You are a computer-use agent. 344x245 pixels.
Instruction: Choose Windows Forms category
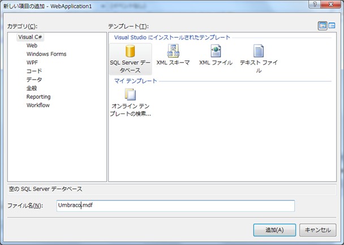(46, 54)
